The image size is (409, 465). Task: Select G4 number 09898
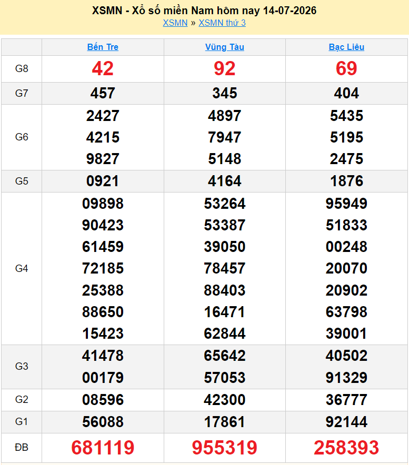tap(103, 204)
